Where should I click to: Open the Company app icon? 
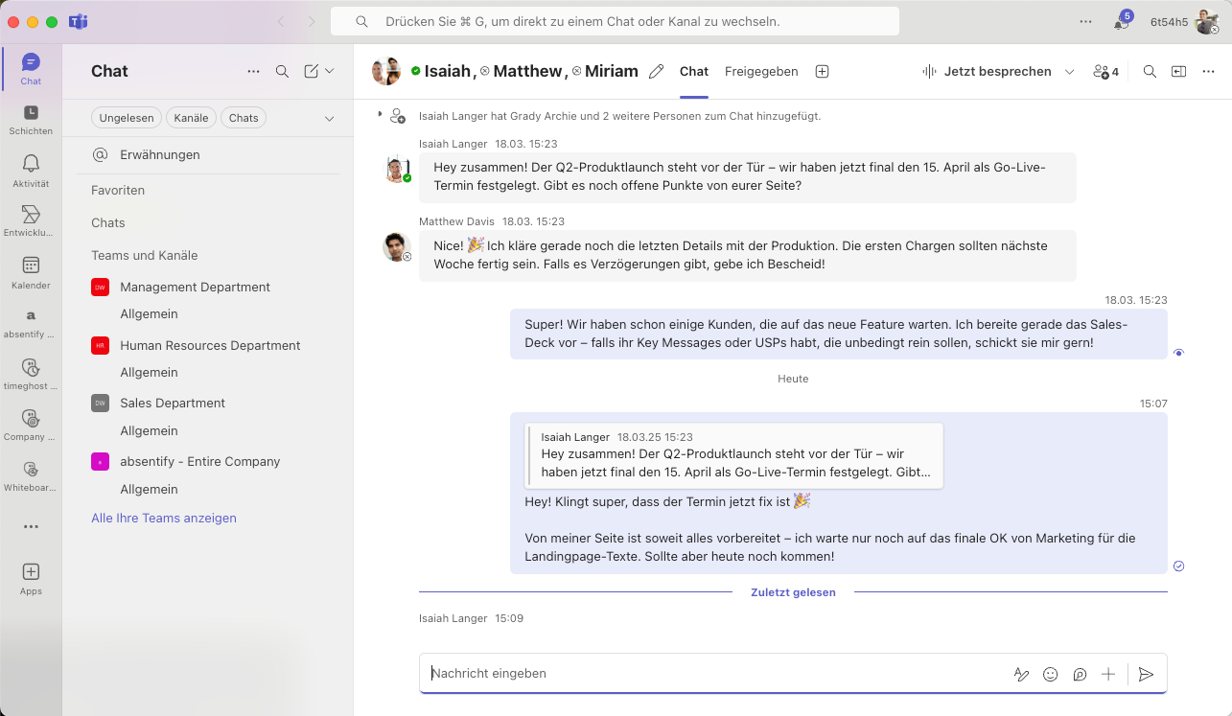(31, 425)
